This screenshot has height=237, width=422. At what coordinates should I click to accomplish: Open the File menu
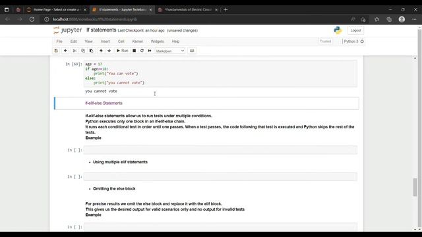pyautogui.click(x=59, y=41)
